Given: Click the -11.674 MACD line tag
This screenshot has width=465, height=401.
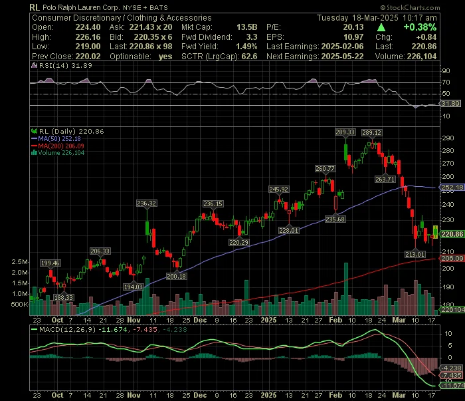Looking at the screenshot, I should tap(452, 385).
